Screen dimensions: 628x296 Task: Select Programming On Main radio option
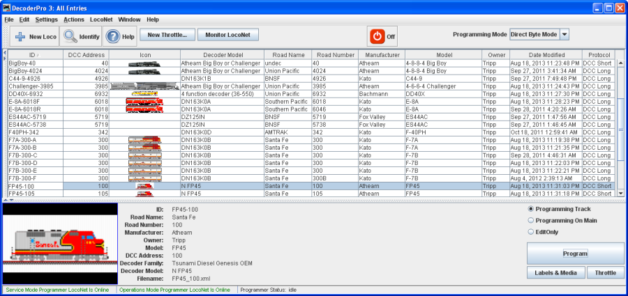[x=531, y=220]
